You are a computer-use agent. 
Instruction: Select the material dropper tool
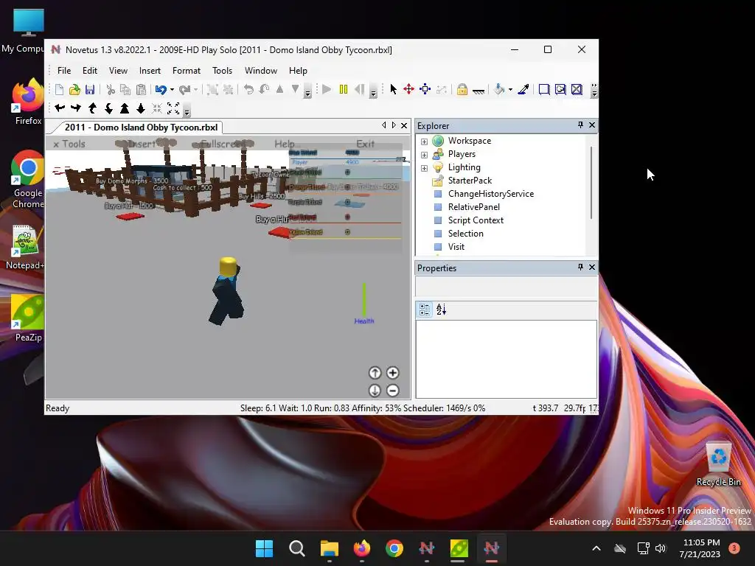pos(523,89)
